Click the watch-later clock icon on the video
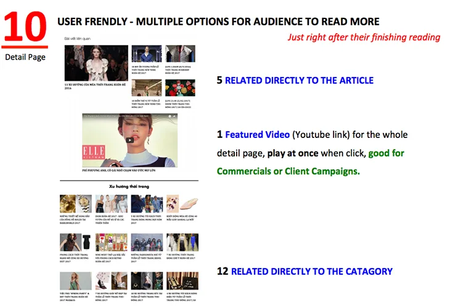450x308 pixels. (170, 116)
